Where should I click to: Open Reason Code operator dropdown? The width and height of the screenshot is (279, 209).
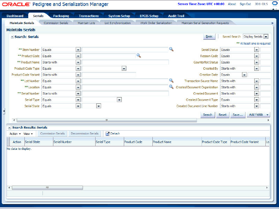[257, 56]
